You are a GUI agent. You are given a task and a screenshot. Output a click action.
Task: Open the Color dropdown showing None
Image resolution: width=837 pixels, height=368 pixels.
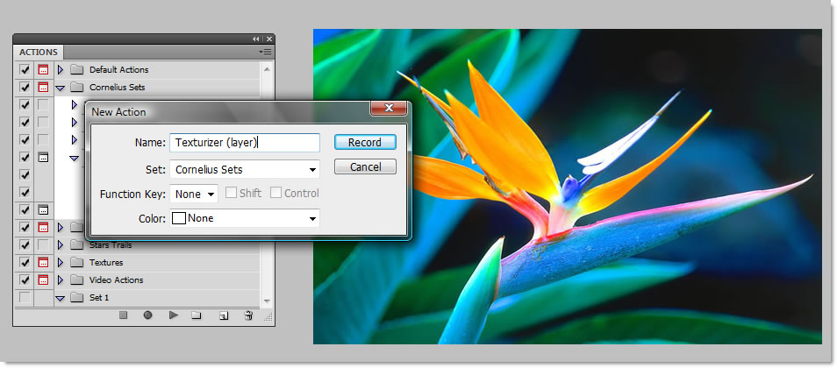[x=245, y=218]
